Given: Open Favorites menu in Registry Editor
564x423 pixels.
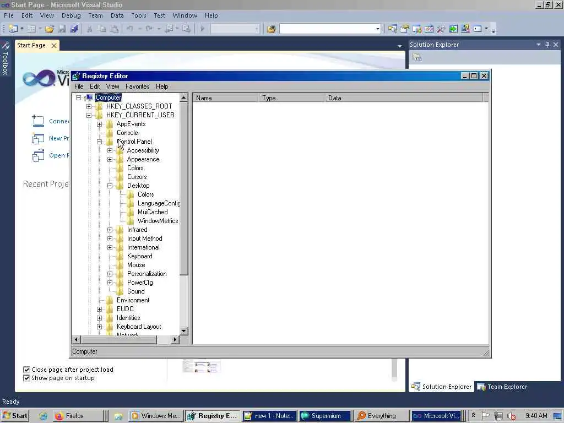Looking at the screenshot, I should (137, 86).
